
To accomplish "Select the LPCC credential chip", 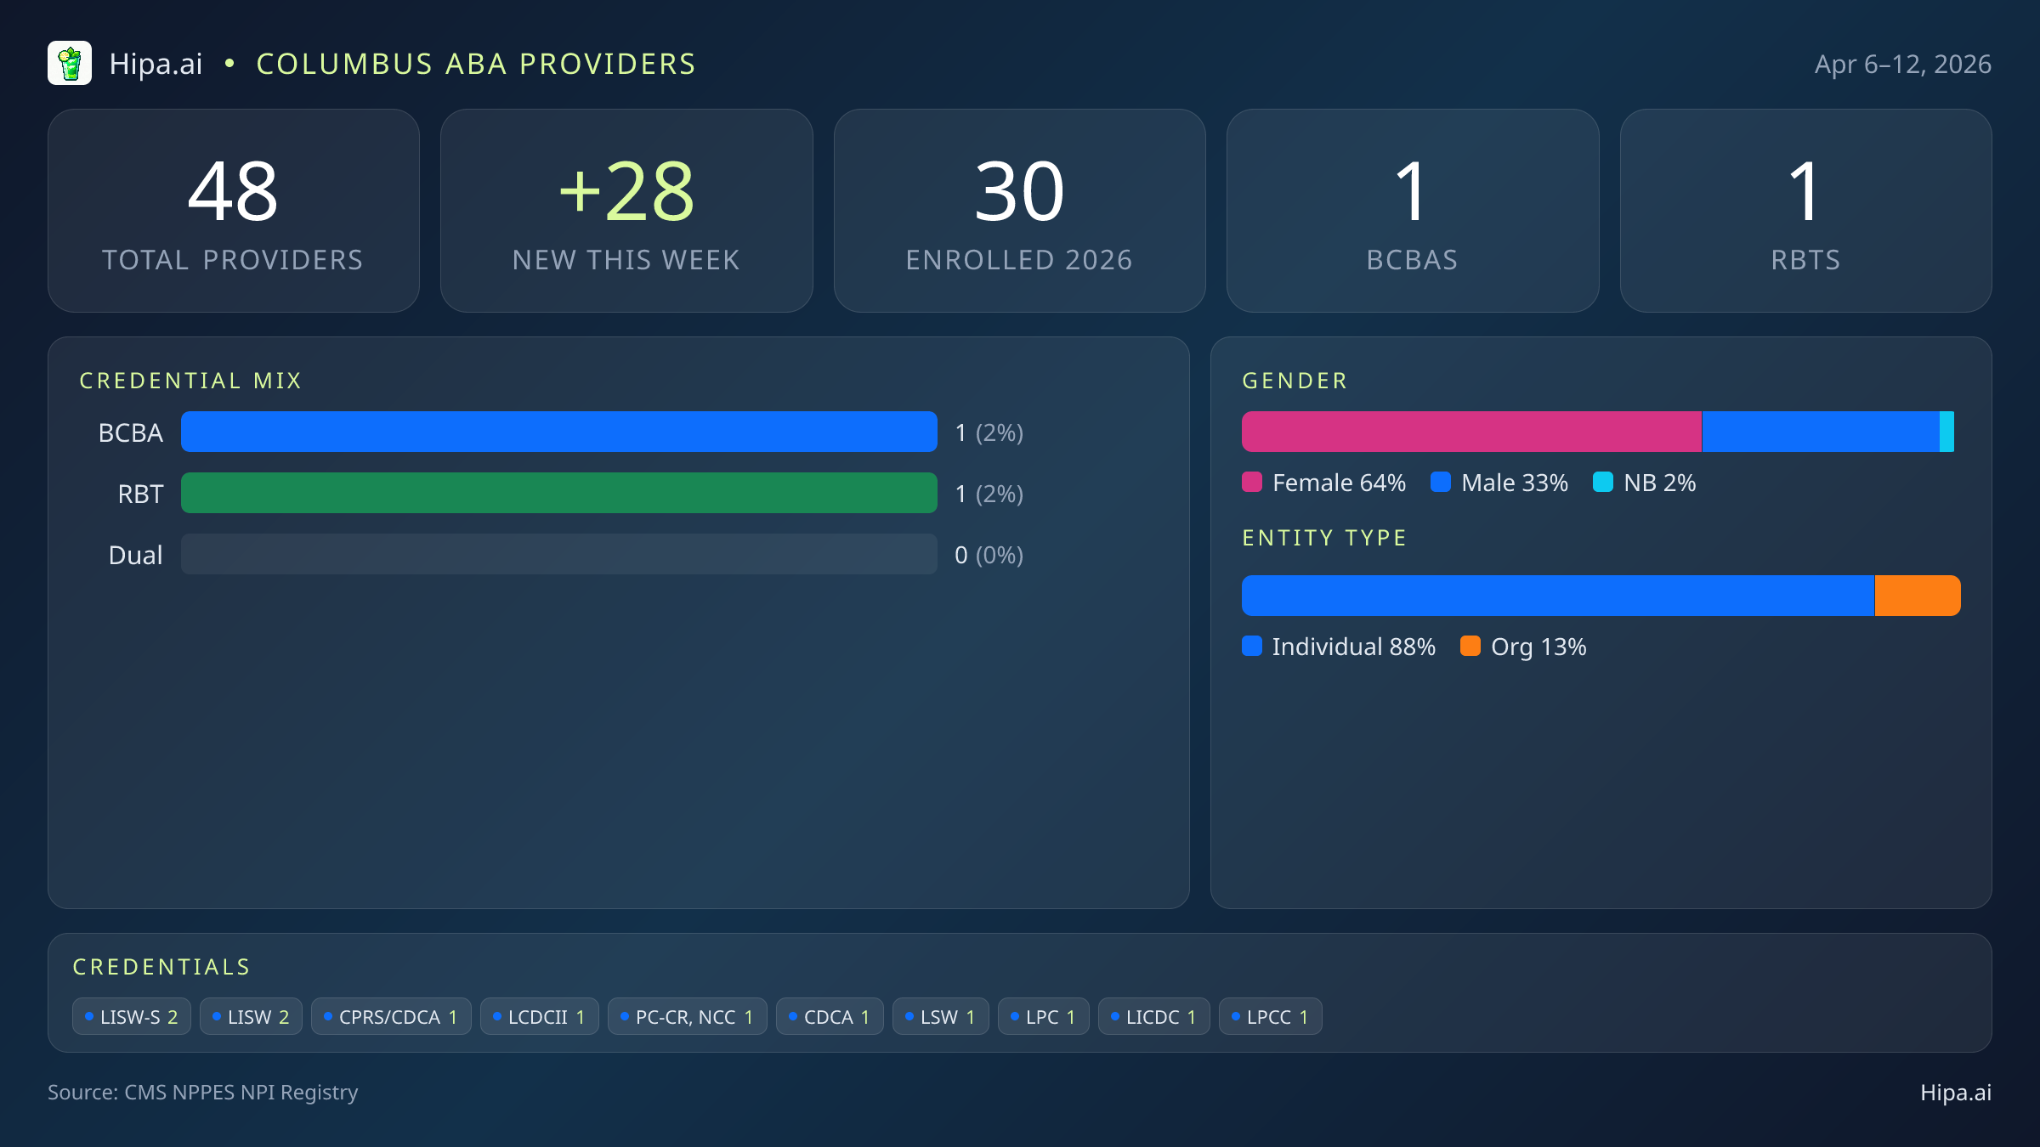I will click(x=1270, y=1017).
